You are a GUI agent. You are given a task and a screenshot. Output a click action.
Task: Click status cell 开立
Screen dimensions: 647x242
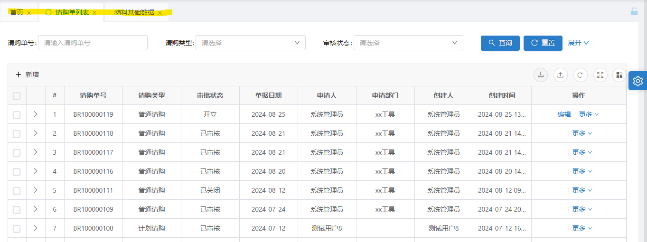[210, 114]
